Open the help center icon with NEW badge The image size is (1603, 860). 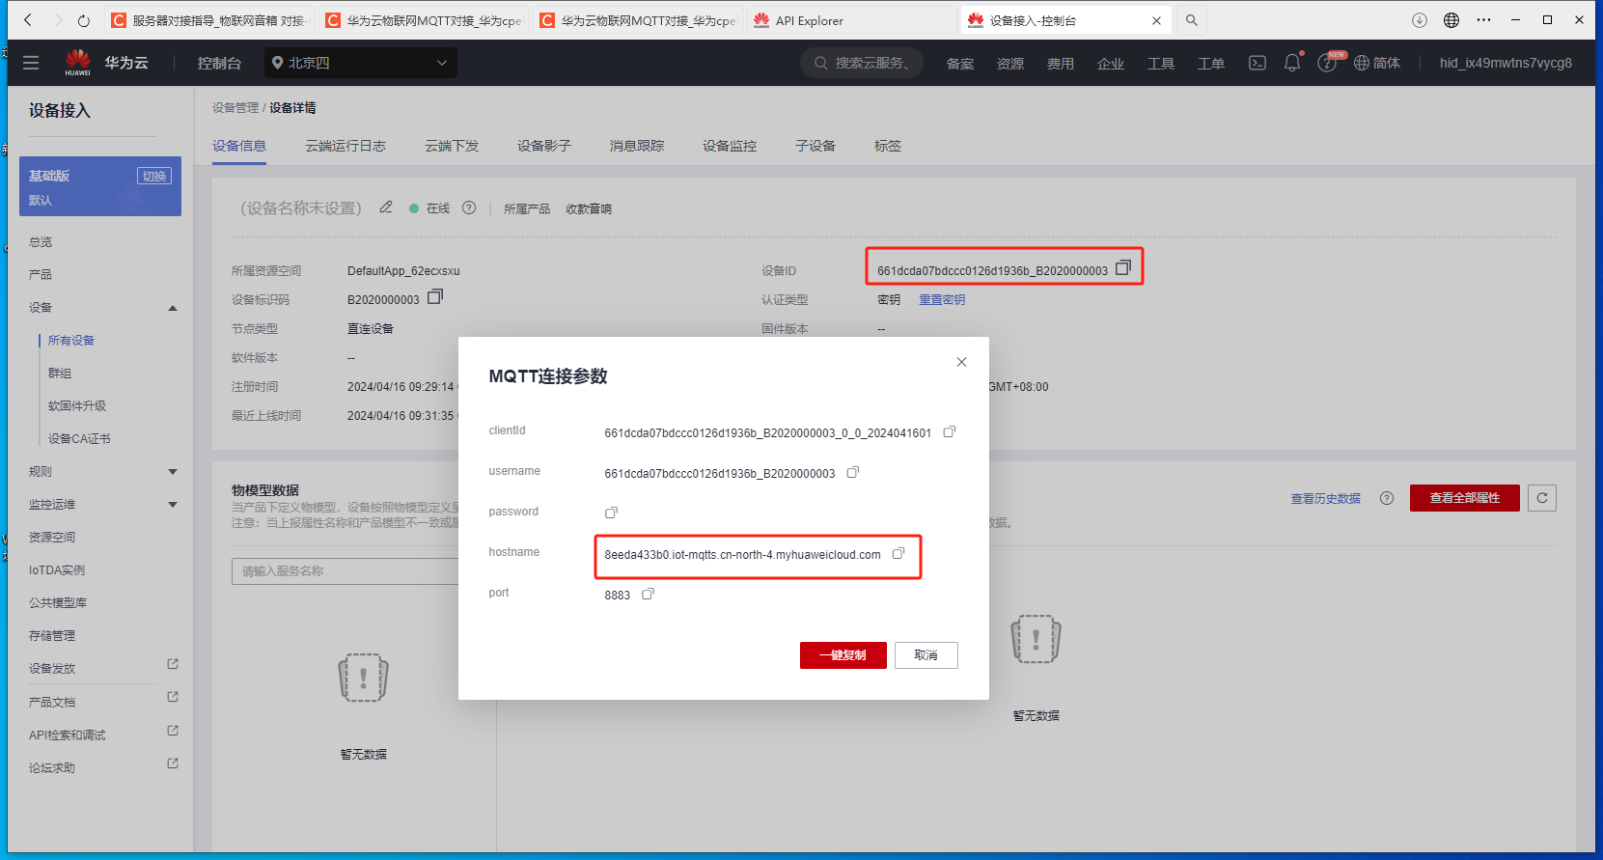click(x=1328, y=63)
